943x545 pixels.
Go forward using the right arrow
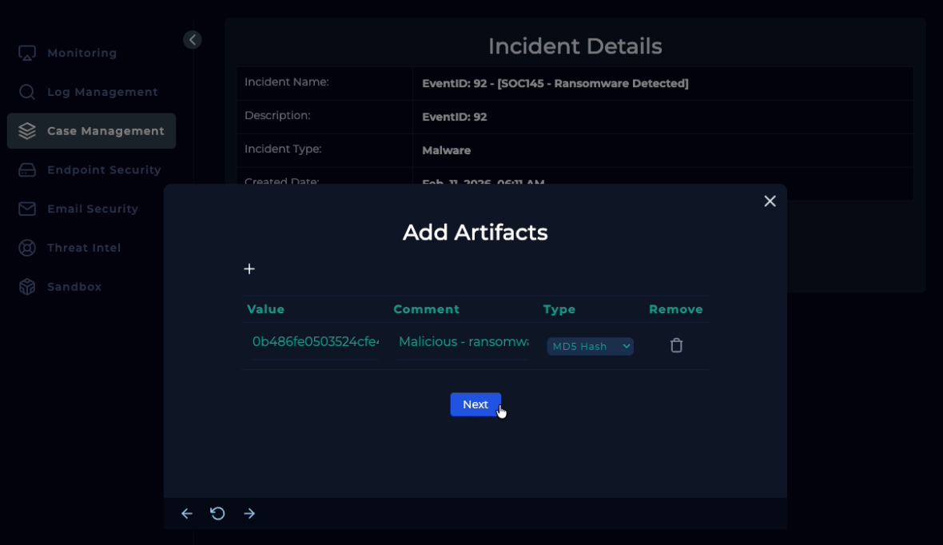pyautogui.click(x=249, y=514)
